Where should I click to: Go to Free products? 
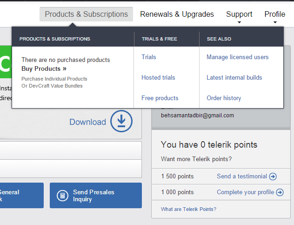[x=160, y=98]
